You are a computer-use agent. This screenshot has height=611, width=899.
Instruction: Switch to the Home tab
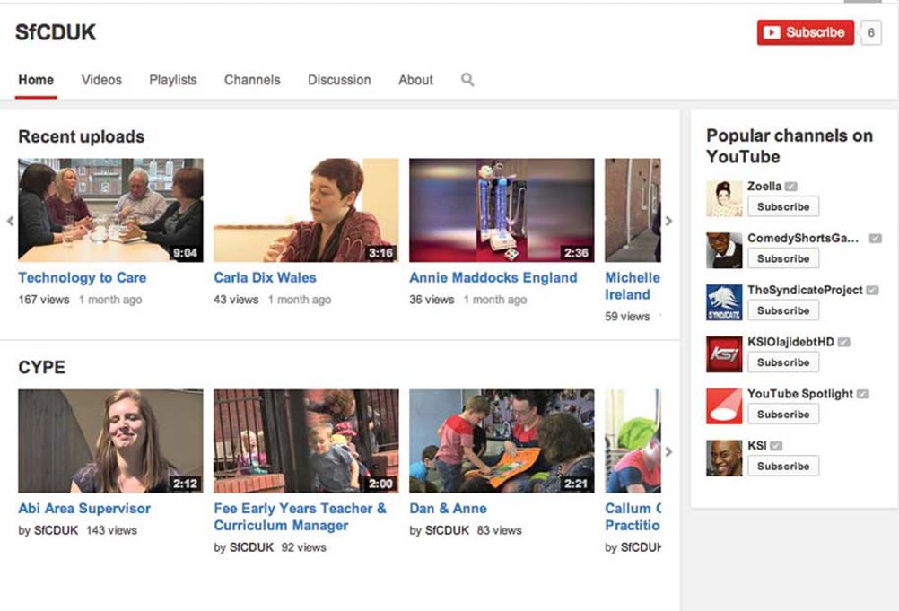pos(36,80)
